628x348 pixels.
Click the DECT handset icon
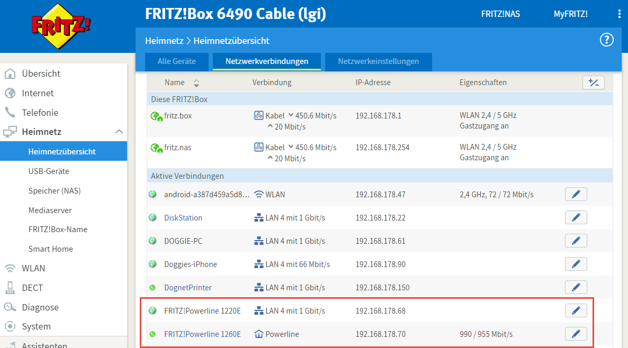(10, 288)
